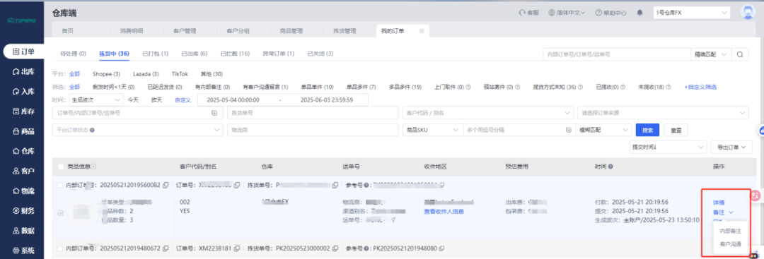Viewport: 764px width, 259px height.
Task: Switch to the 消费明细 tab
Action: tap(131, 30)
